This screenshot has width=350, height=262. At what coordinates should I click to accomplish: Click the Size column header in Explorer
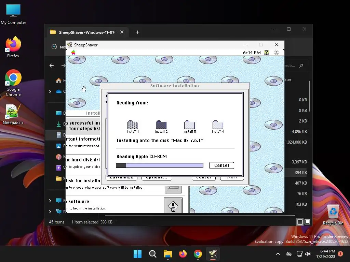tap(288, 79)
